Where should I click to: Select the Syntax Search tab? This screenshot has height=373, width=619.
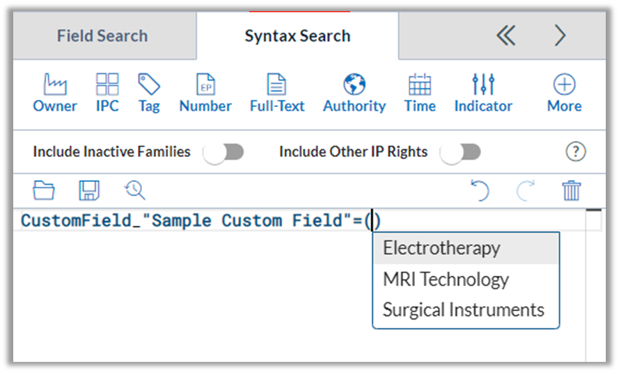(x=297, y=36)
